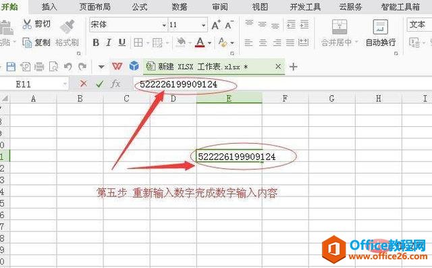Click the clear formatting eraser icon
The image size is (432, 268).
pyautogui.click(x=222, y=43)
